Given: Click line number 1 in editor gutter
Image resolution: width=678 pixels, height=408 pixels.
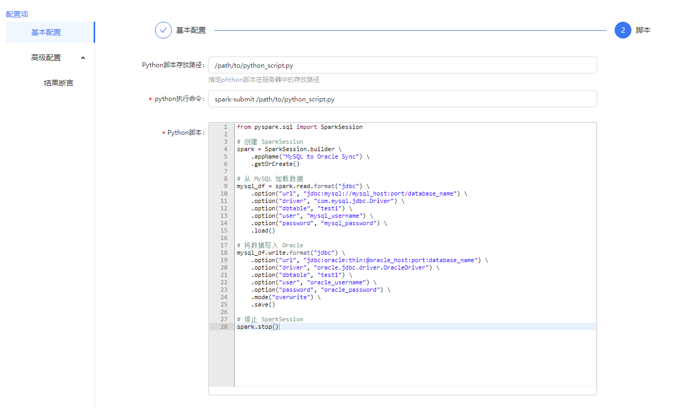Looking at the screenshot, I should (x=225, y=127).
